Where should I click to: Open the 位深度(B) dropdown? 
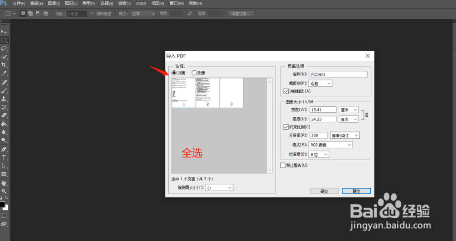[x=319, y=154]
